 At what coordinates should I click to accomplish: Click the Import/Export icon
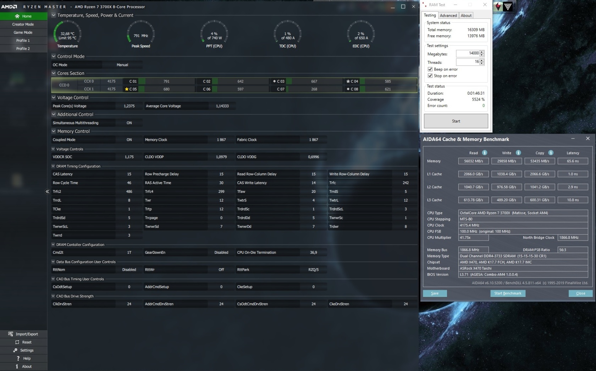point(11,334)
